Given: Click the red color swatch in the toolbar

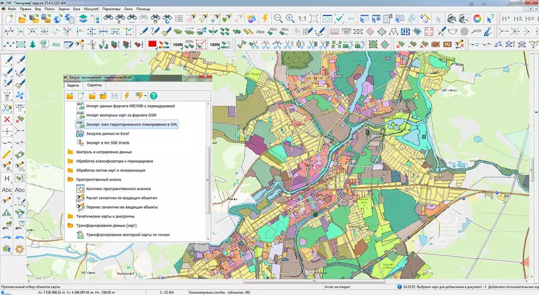Looking at the screenshot, I should [x=153, y=44].
